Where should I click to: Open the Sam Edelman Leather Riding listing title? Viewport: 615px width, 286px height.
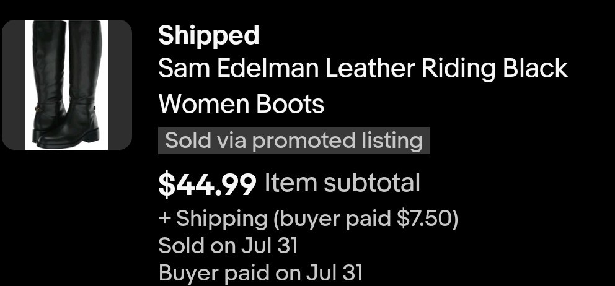pos(363,68)
